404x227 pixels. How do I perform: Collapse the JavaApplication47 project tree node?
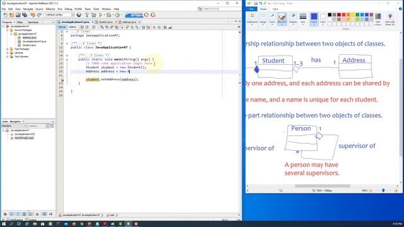point(4,26)
